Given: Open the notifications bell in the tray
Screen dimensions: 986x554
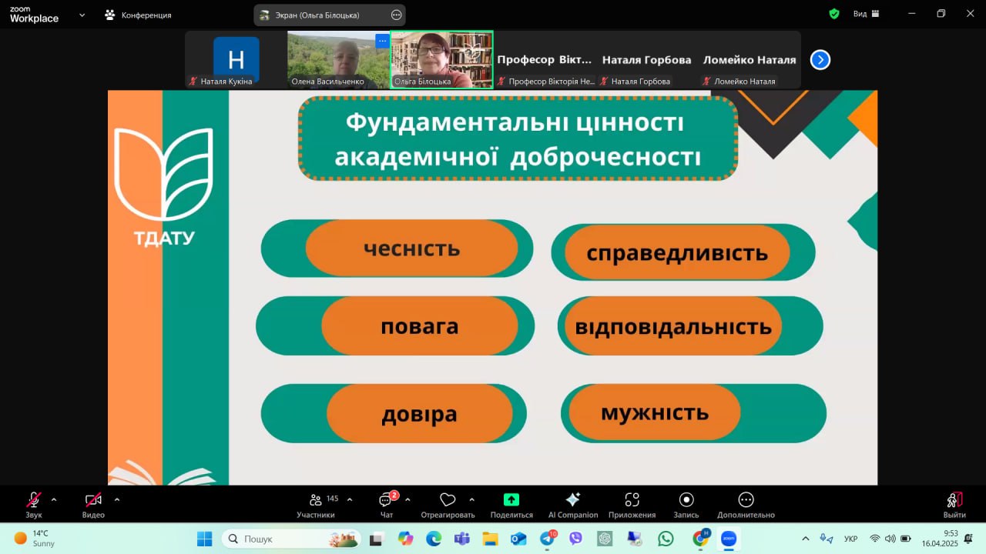Looking at the screenshot, I should pos(969,539).
